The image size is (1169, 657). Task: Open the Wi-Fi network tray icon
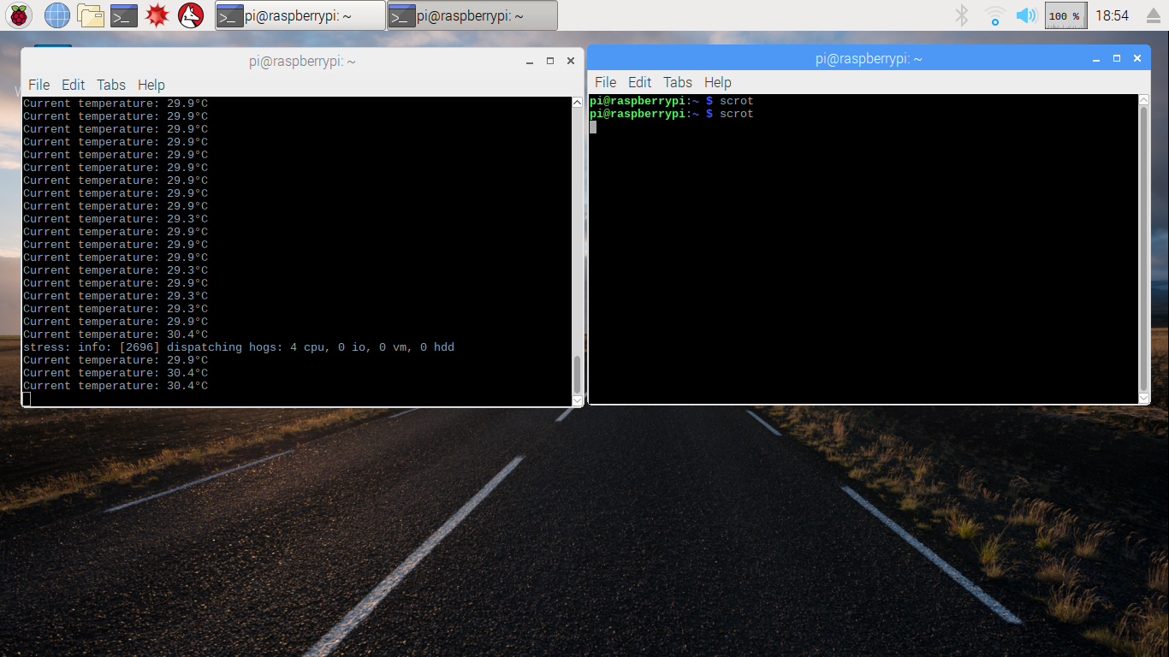[x=994, y=15]
